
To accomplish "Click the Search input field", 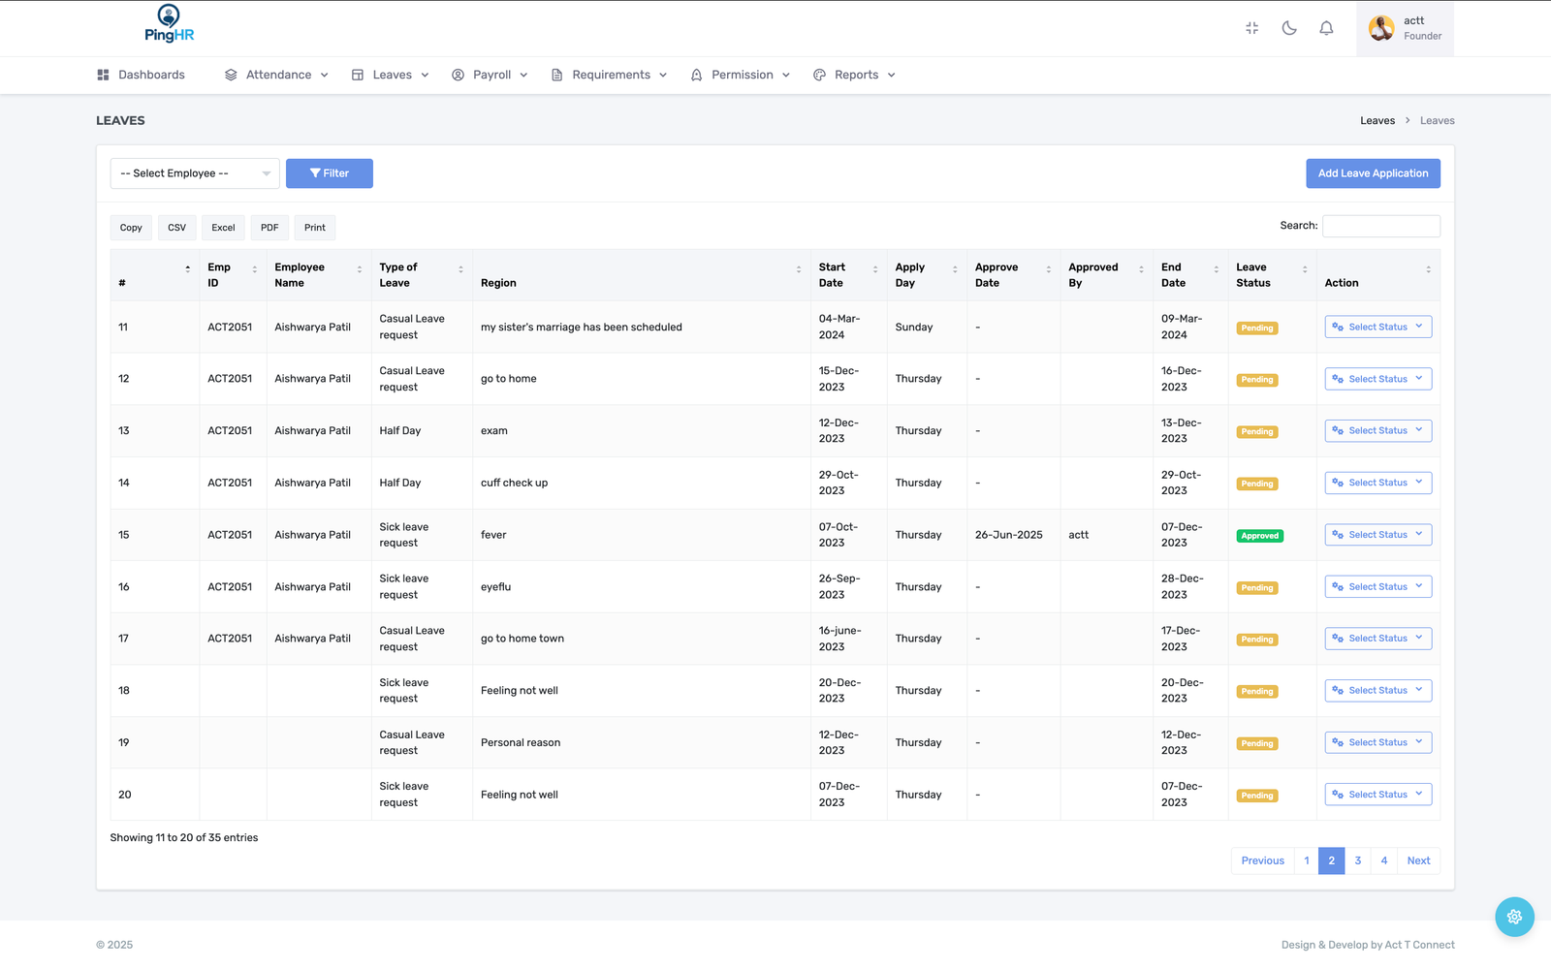I will point(1380,226).
